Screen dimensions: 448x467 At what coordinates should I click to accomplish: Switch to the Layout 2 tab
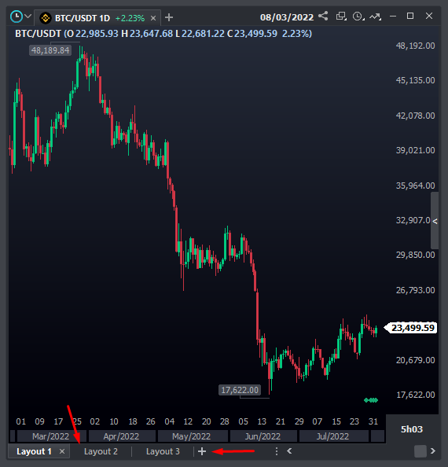101,451
